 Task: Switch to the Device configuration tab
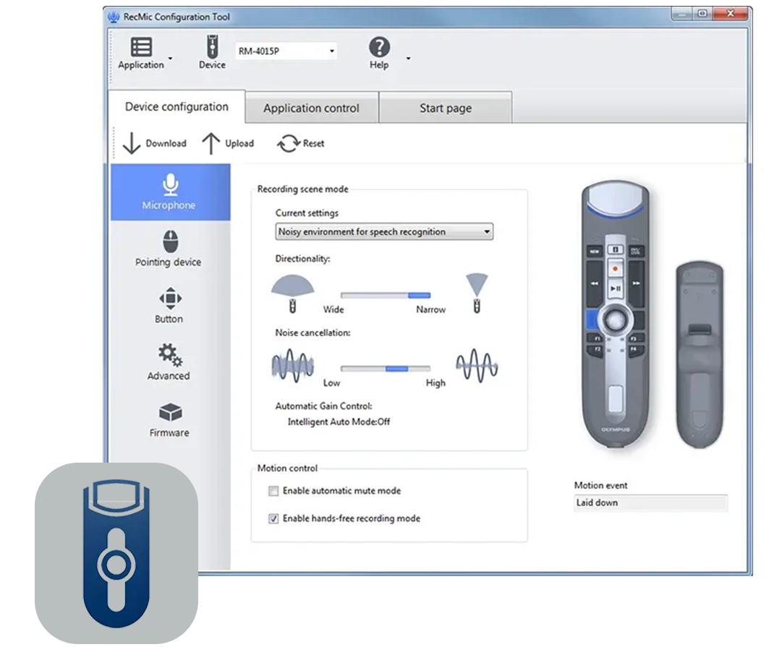click(x=177, y=106)
